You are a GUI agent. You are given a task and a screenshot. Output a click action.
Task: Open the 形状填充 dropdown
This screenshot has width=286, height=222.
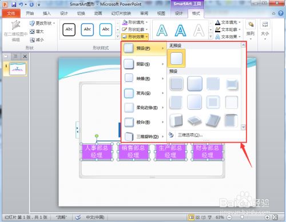click(135, 22)
